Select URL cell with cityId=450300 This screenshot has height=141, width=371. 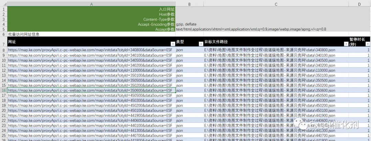[x=92, y=101]
